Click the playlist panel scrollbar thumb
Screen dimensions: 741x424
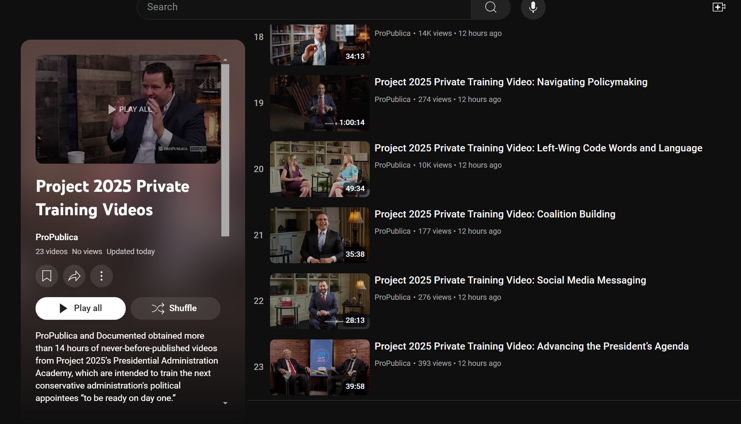[x=225, y=150]
